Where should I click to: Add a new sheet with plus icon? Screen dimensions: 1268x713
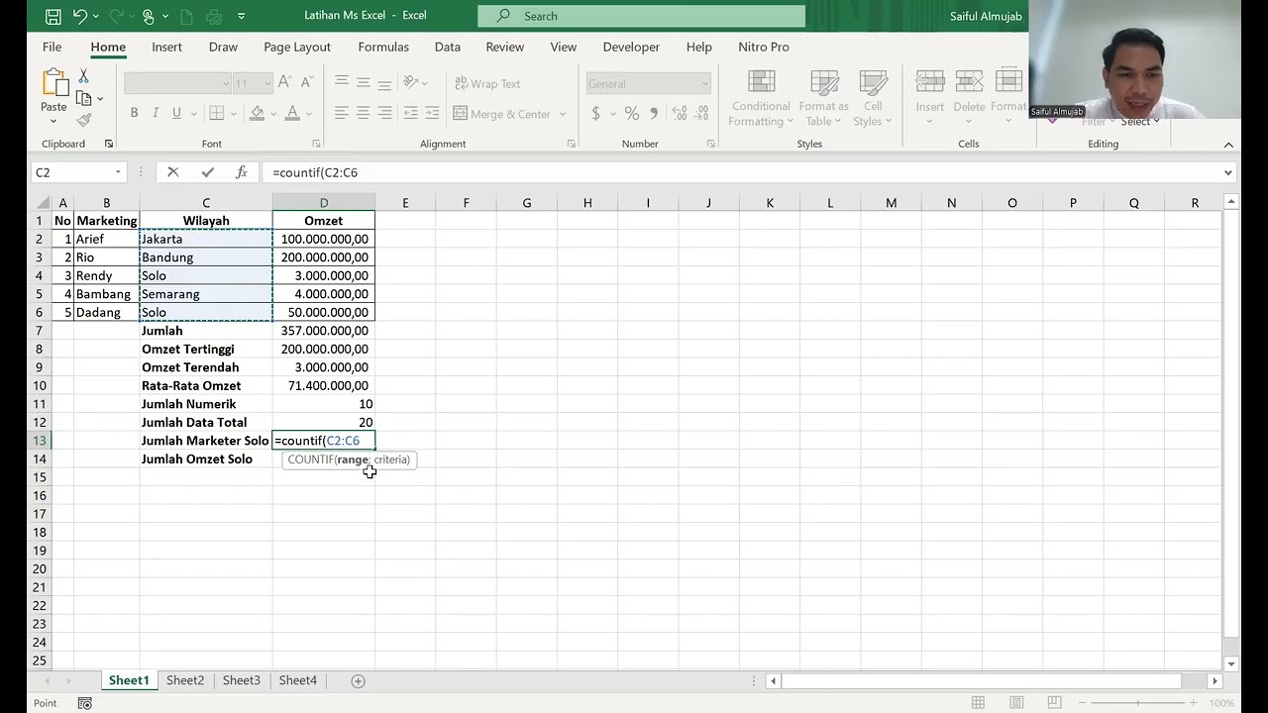tap(359, 680)
